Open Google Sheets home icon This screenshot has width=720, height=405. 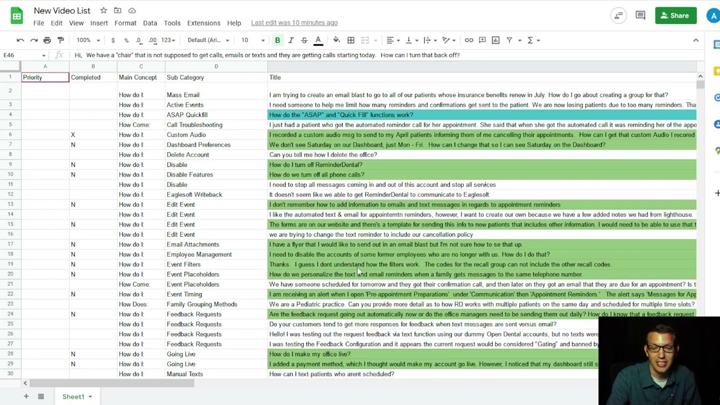pos(17,16)
